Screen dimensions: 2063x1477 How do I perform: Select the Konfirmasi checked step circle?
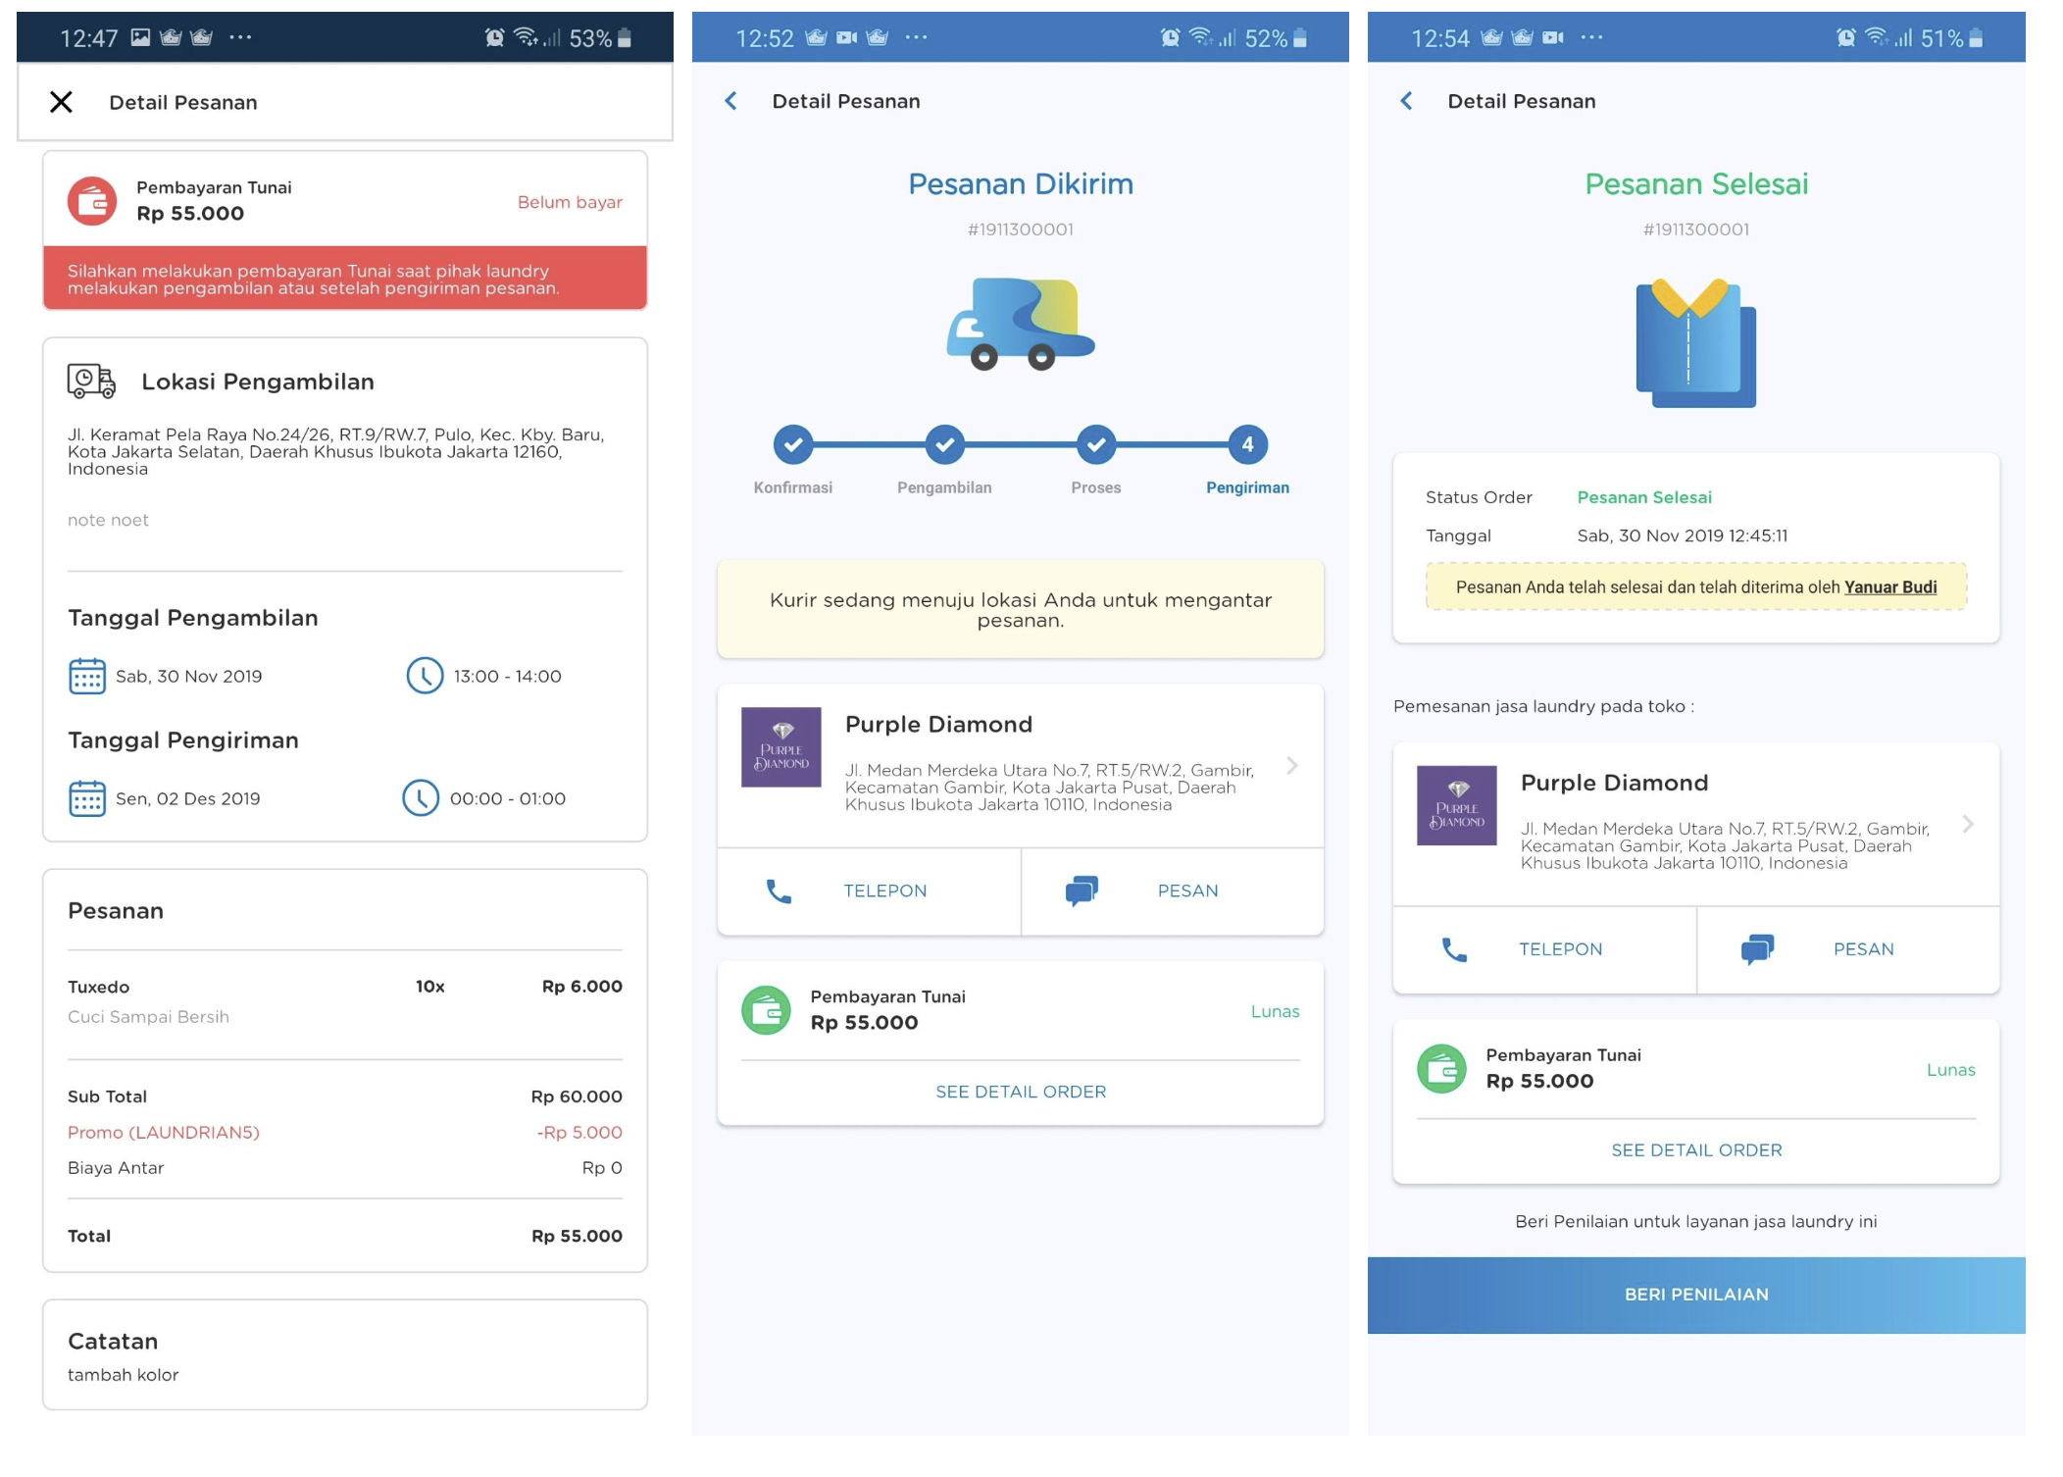tap(792, 444)
